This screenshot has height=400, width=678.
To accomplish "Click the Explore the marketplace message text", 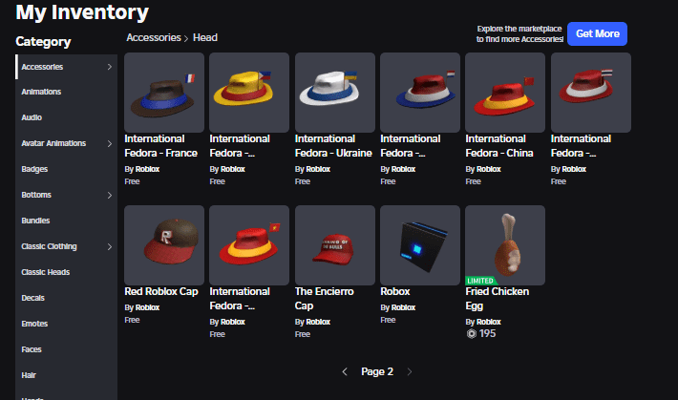I will [x=519, y=33].
